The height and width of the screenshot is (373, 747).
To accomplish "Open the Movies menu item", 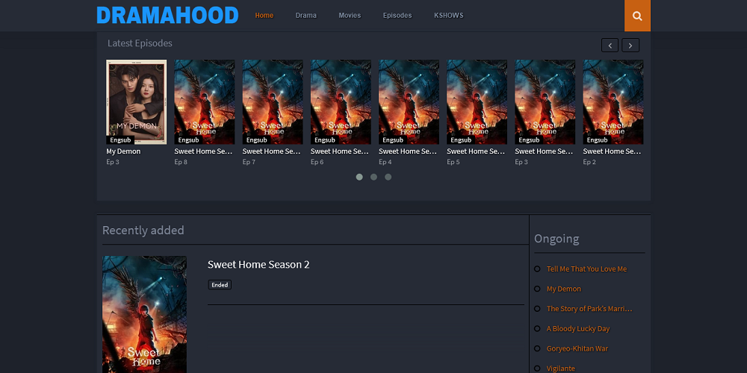I will 350,15.
